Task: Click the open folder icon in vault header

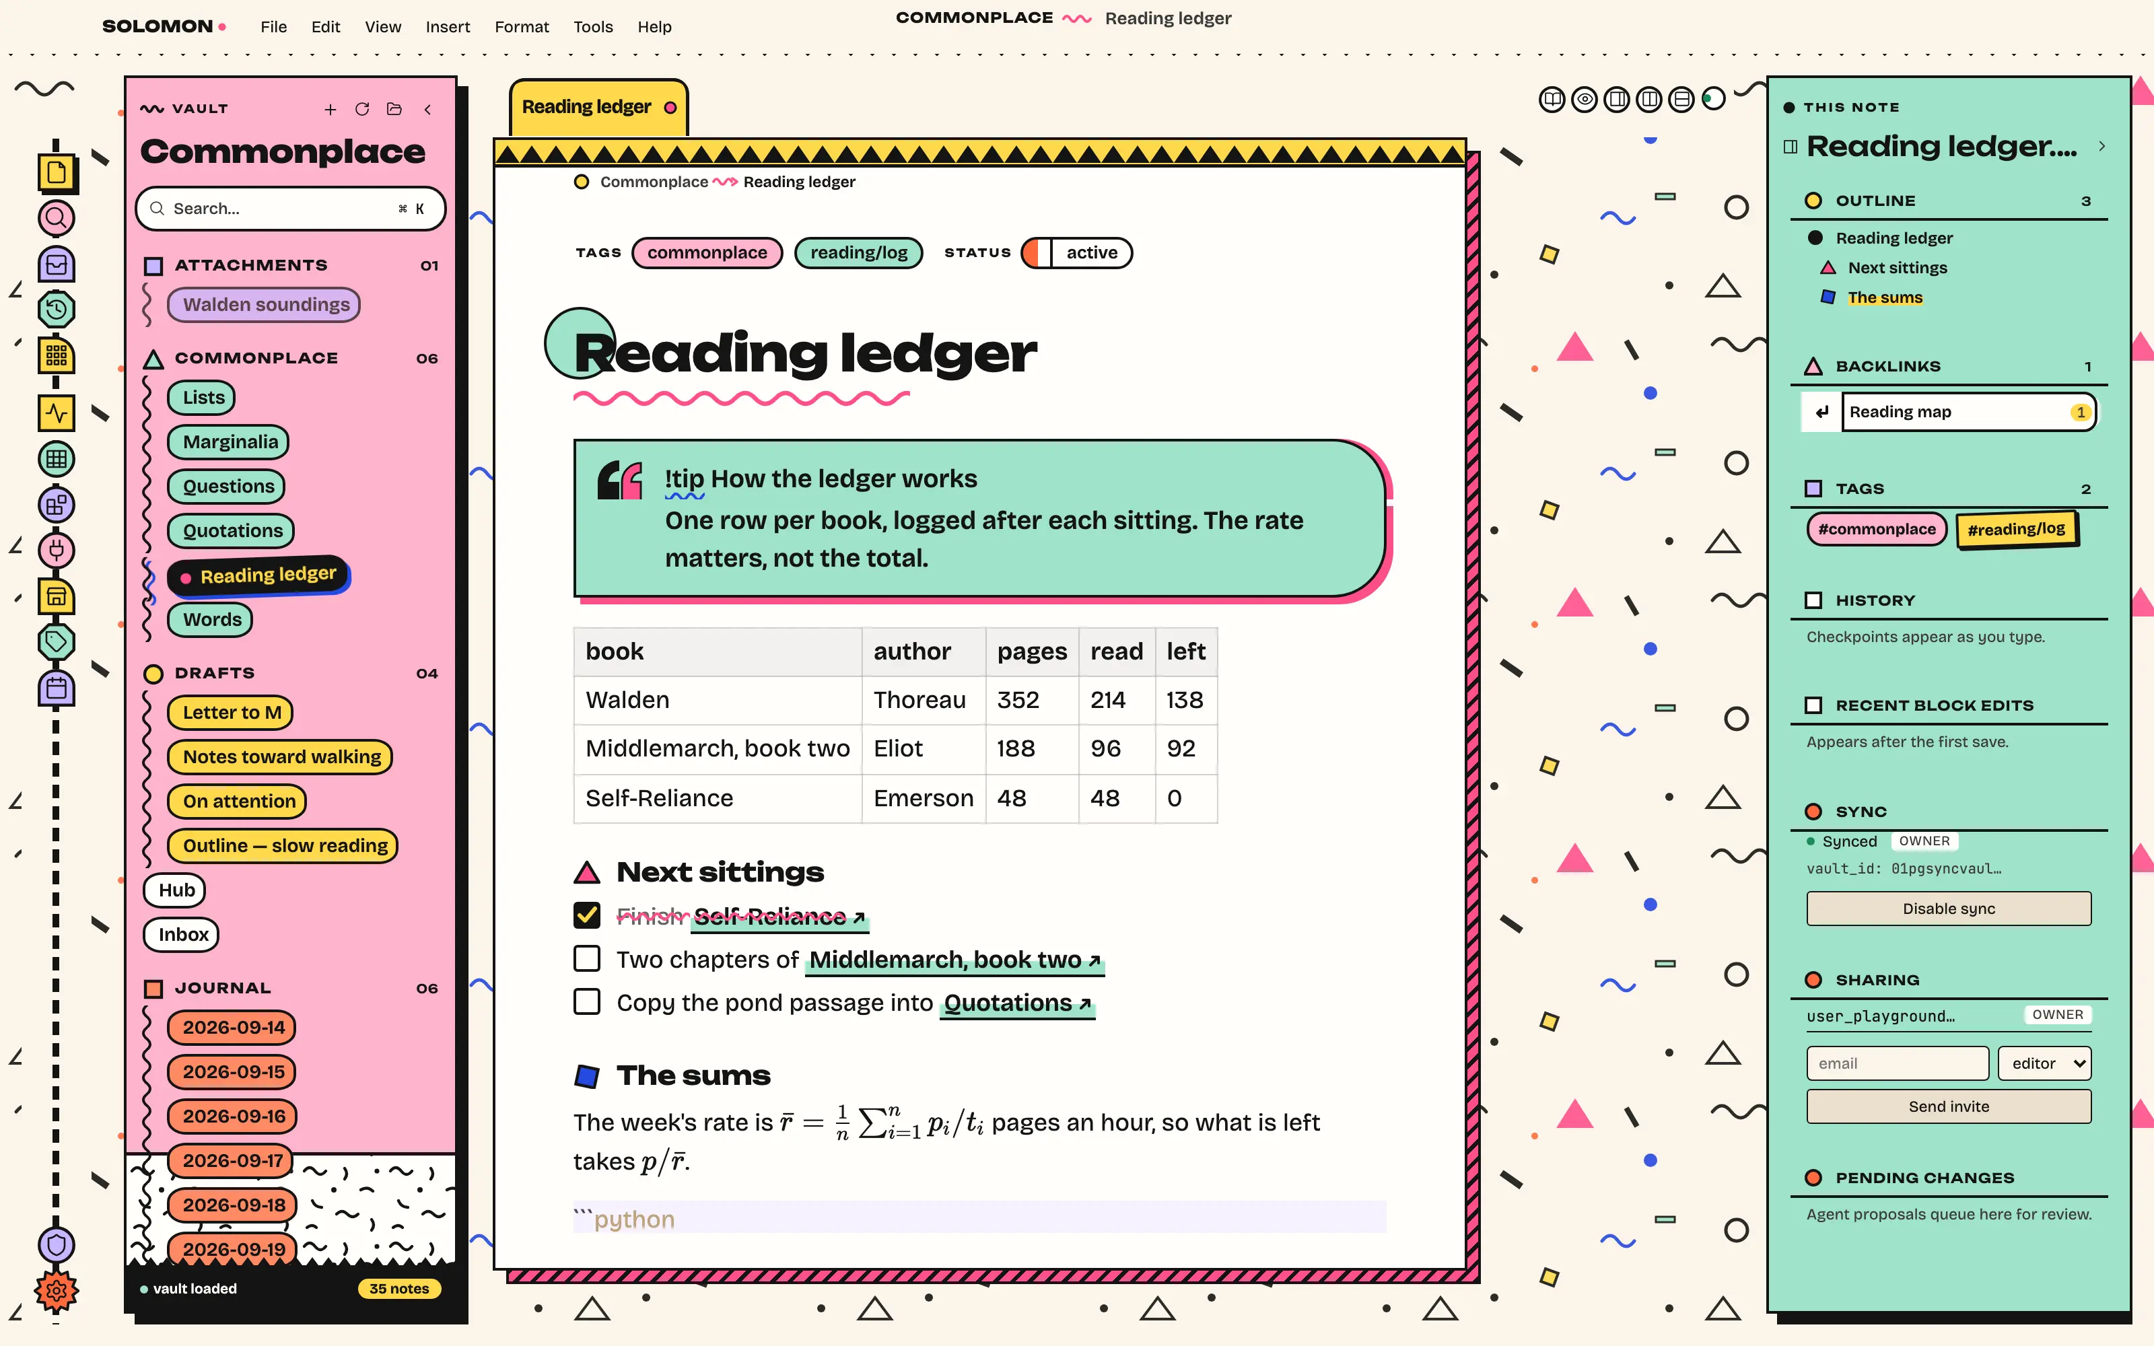Action: tap(394, 108)
